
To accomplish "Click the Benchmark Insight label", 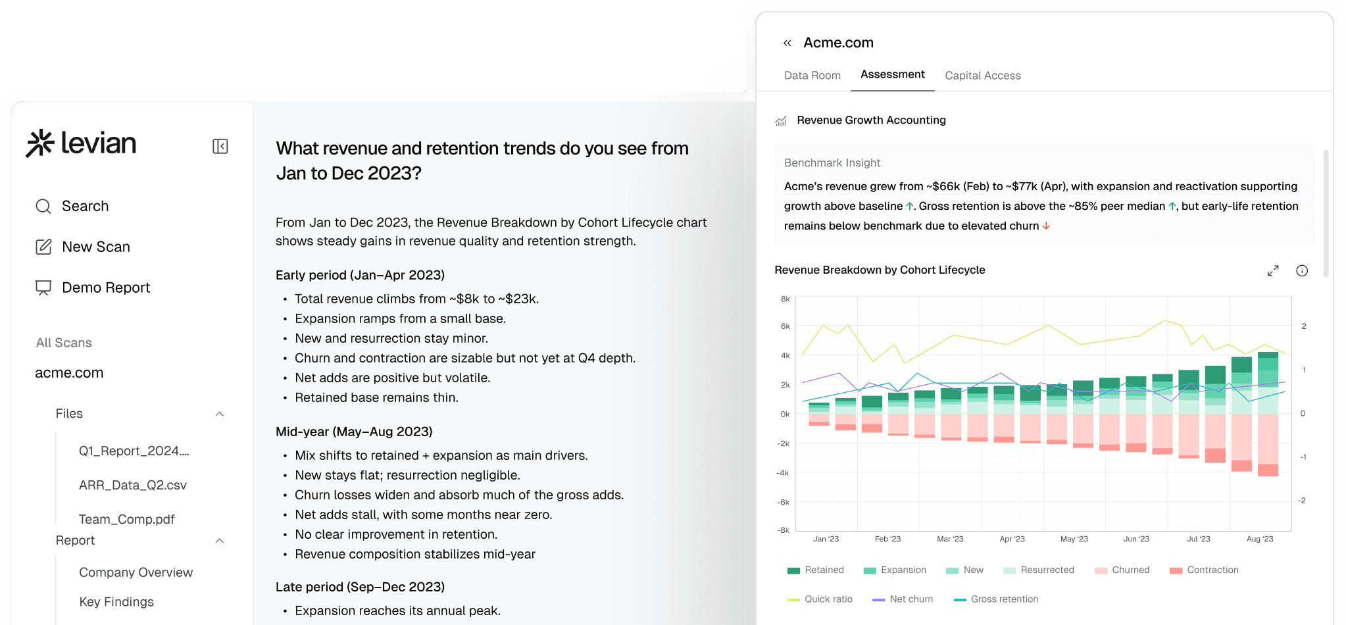I will click(x=832, y=163).
